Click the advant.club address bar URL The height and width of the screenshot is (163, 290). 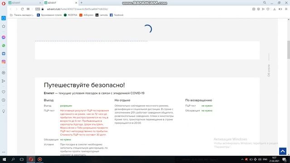tap(77, 9)
